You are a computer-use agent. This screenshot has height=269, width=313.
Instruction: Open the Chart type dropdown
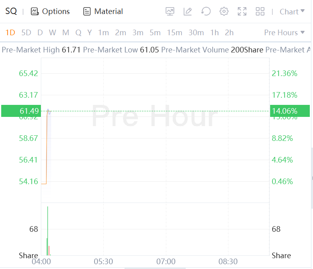pyautogui.click(x=292, y=12)
